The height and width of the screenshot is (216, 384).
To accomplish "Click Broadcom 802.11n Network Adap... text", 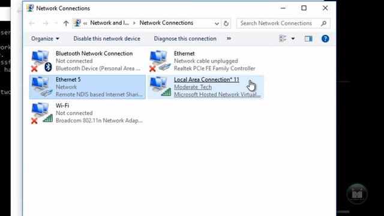I will point(99,121).
